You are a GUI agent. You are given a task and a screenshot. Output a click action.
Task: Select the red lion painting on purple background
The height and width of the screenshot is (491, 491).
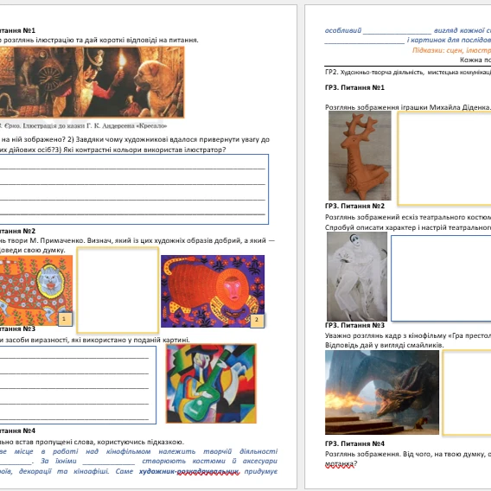213,291
